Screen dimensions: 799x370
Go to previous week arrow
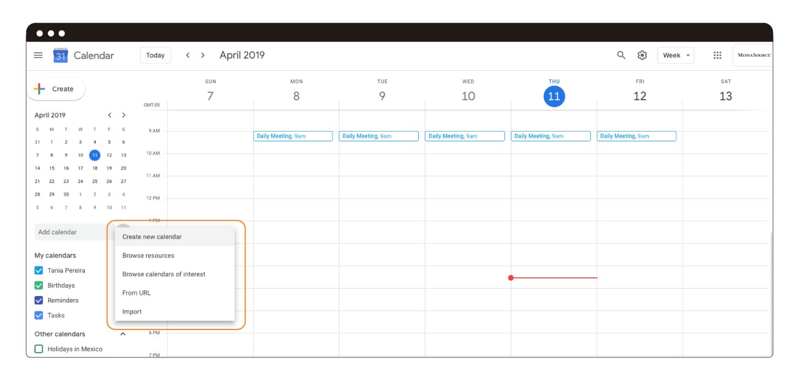(x=187, y=55)
